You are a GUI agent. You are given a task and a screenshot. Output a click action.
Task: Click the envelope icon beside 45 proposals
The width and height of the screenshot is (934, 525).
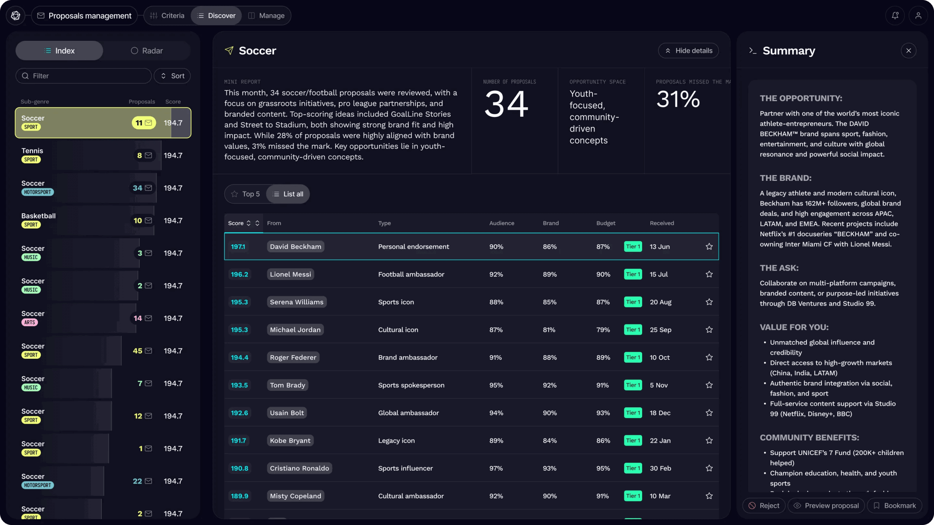pos(148,351)
